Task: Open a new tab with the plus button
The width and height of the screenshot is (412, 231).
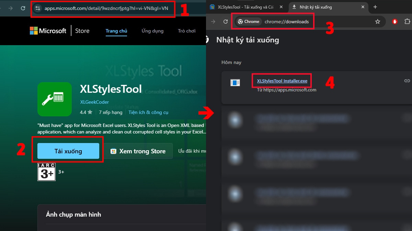Action: point(375,7)
